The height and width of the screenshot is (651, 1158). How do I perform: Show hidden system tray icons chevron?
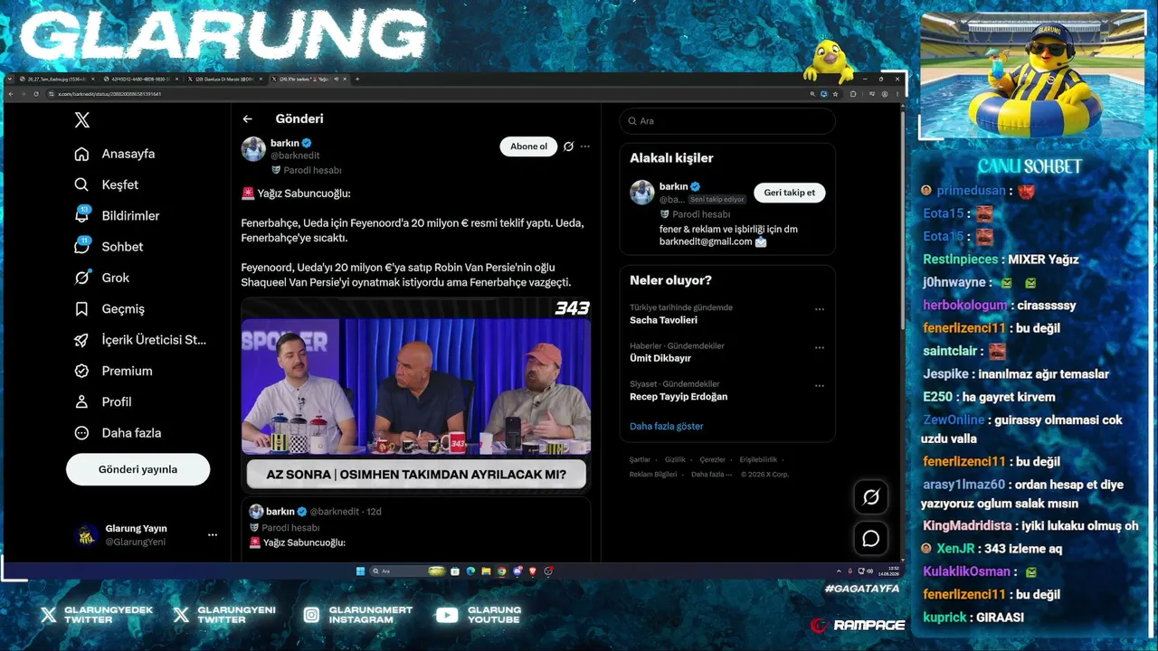point(839,571)
